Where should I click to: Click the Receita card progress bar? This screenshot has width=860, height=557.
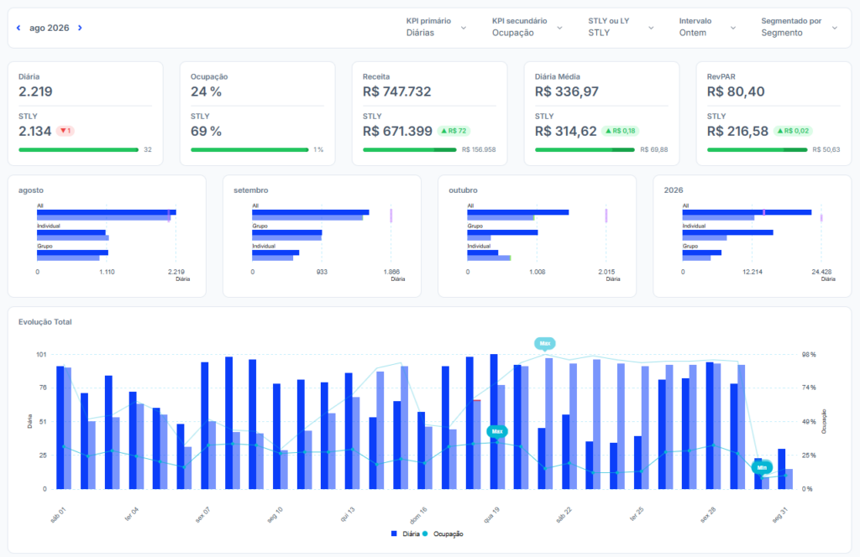tap(410, 149)
